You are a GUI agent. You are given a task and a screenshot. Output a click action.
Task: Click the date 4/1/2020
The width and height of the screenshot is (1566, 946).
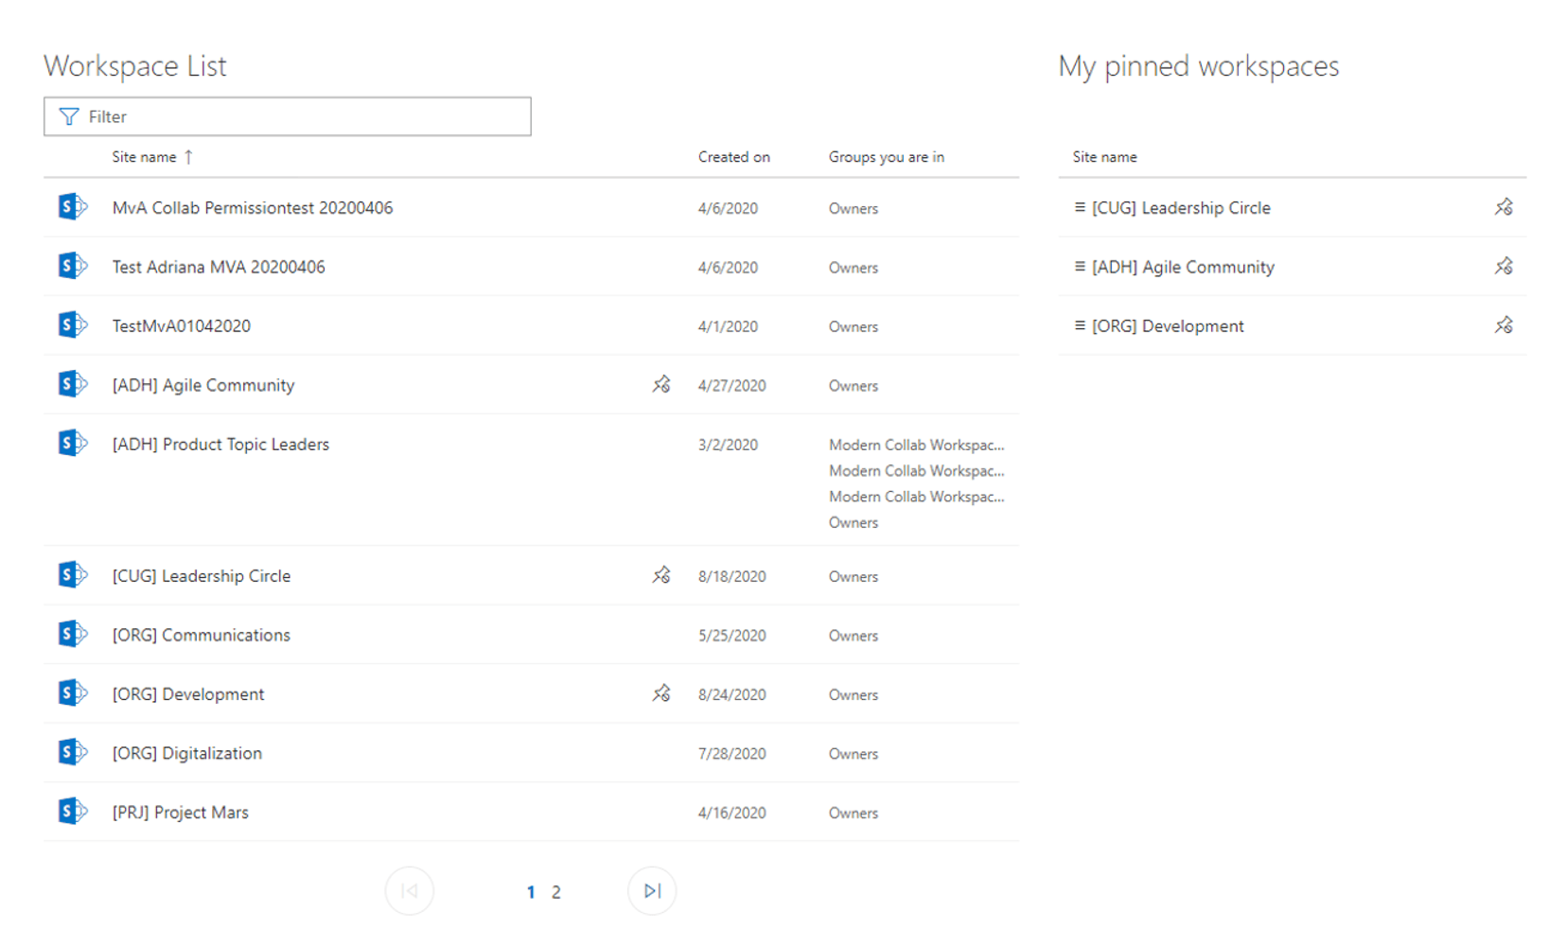[729, 326]
